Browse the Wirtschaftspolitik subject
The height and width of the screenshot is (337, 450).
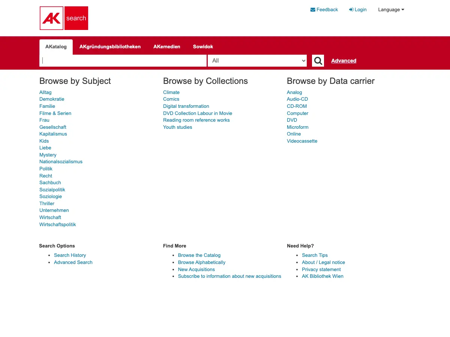(x=58, y=225)
